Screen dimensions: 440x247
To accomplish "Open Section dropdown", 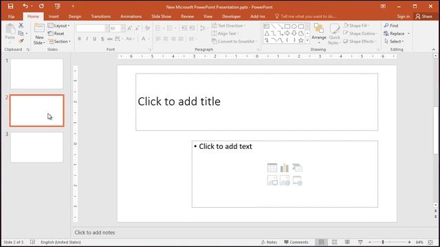I will [x=60, y=41].
